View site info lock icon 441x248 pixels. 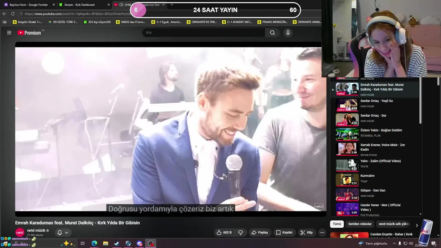[x=21, y=14]
